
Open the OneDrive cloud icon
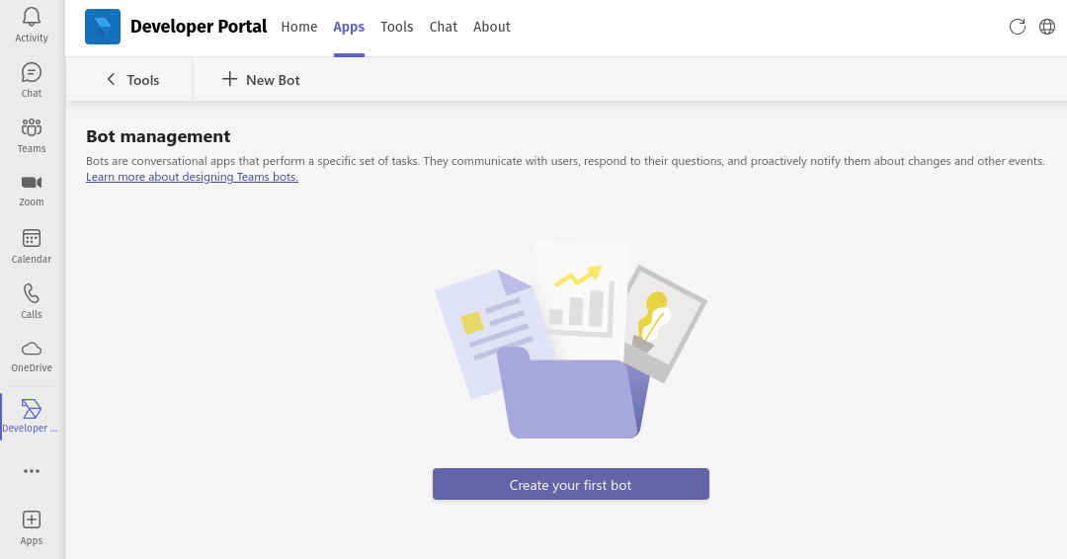point(32,349)
